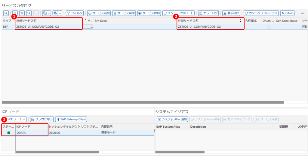308x158 pixels.
Task: Open the three-dot overflow menu
Action: [303, 13]
